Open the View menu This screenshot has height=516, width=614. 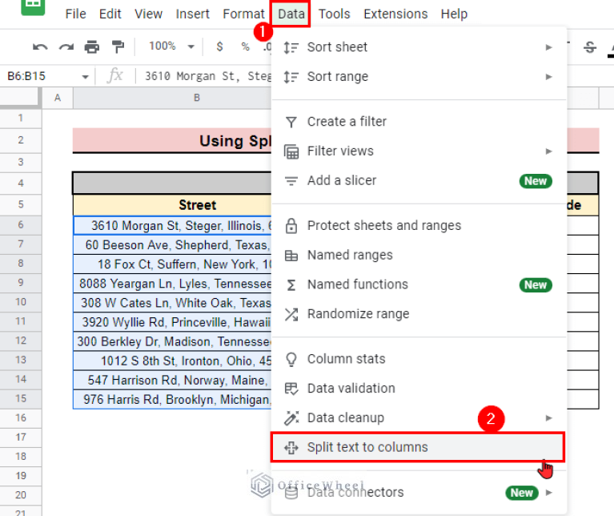[148, 14]
